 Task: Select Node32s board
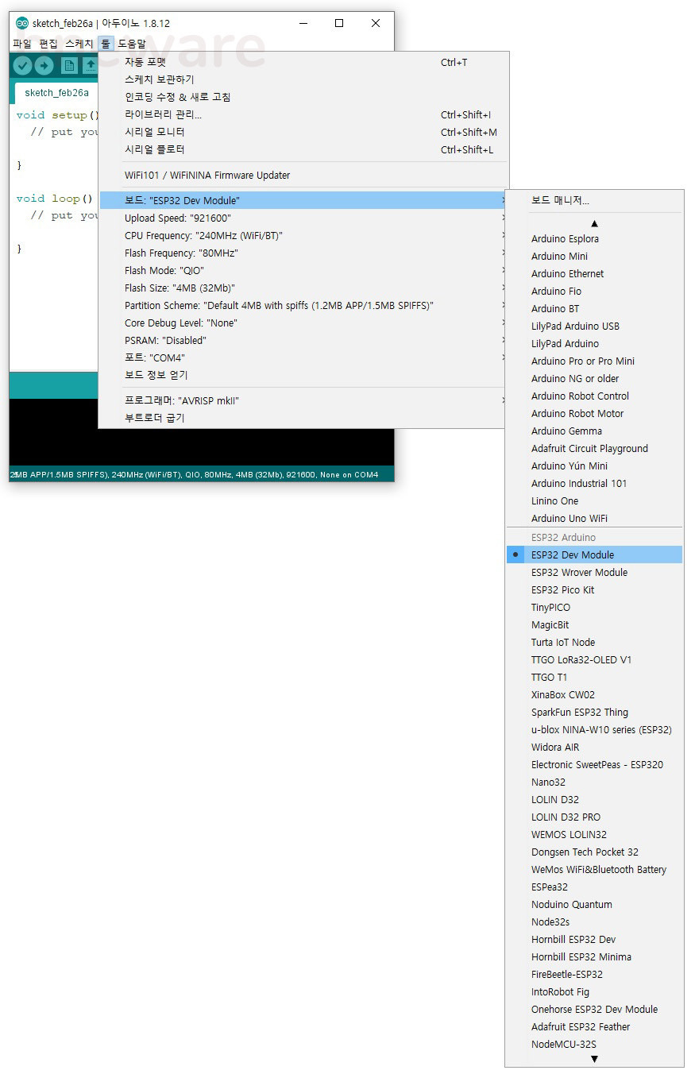594,922
